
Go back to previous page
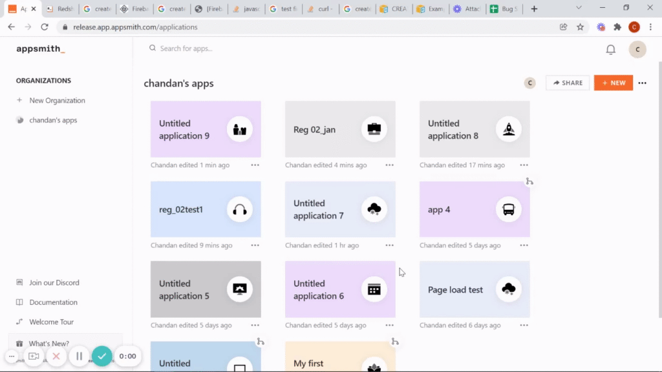12,27
